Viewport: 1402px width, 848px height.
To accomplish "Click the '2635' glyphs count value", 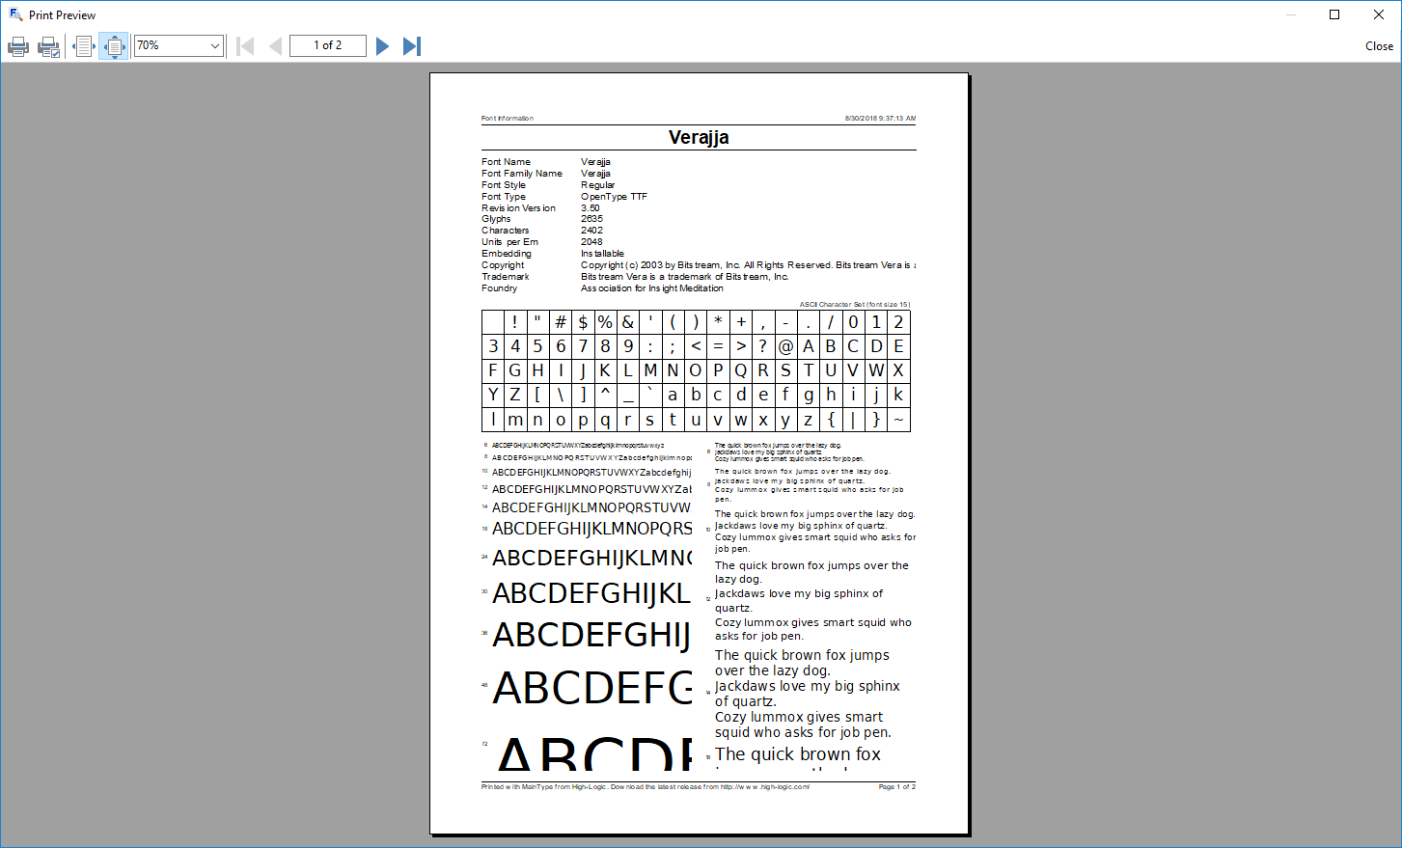I will [x=591, y=219].
